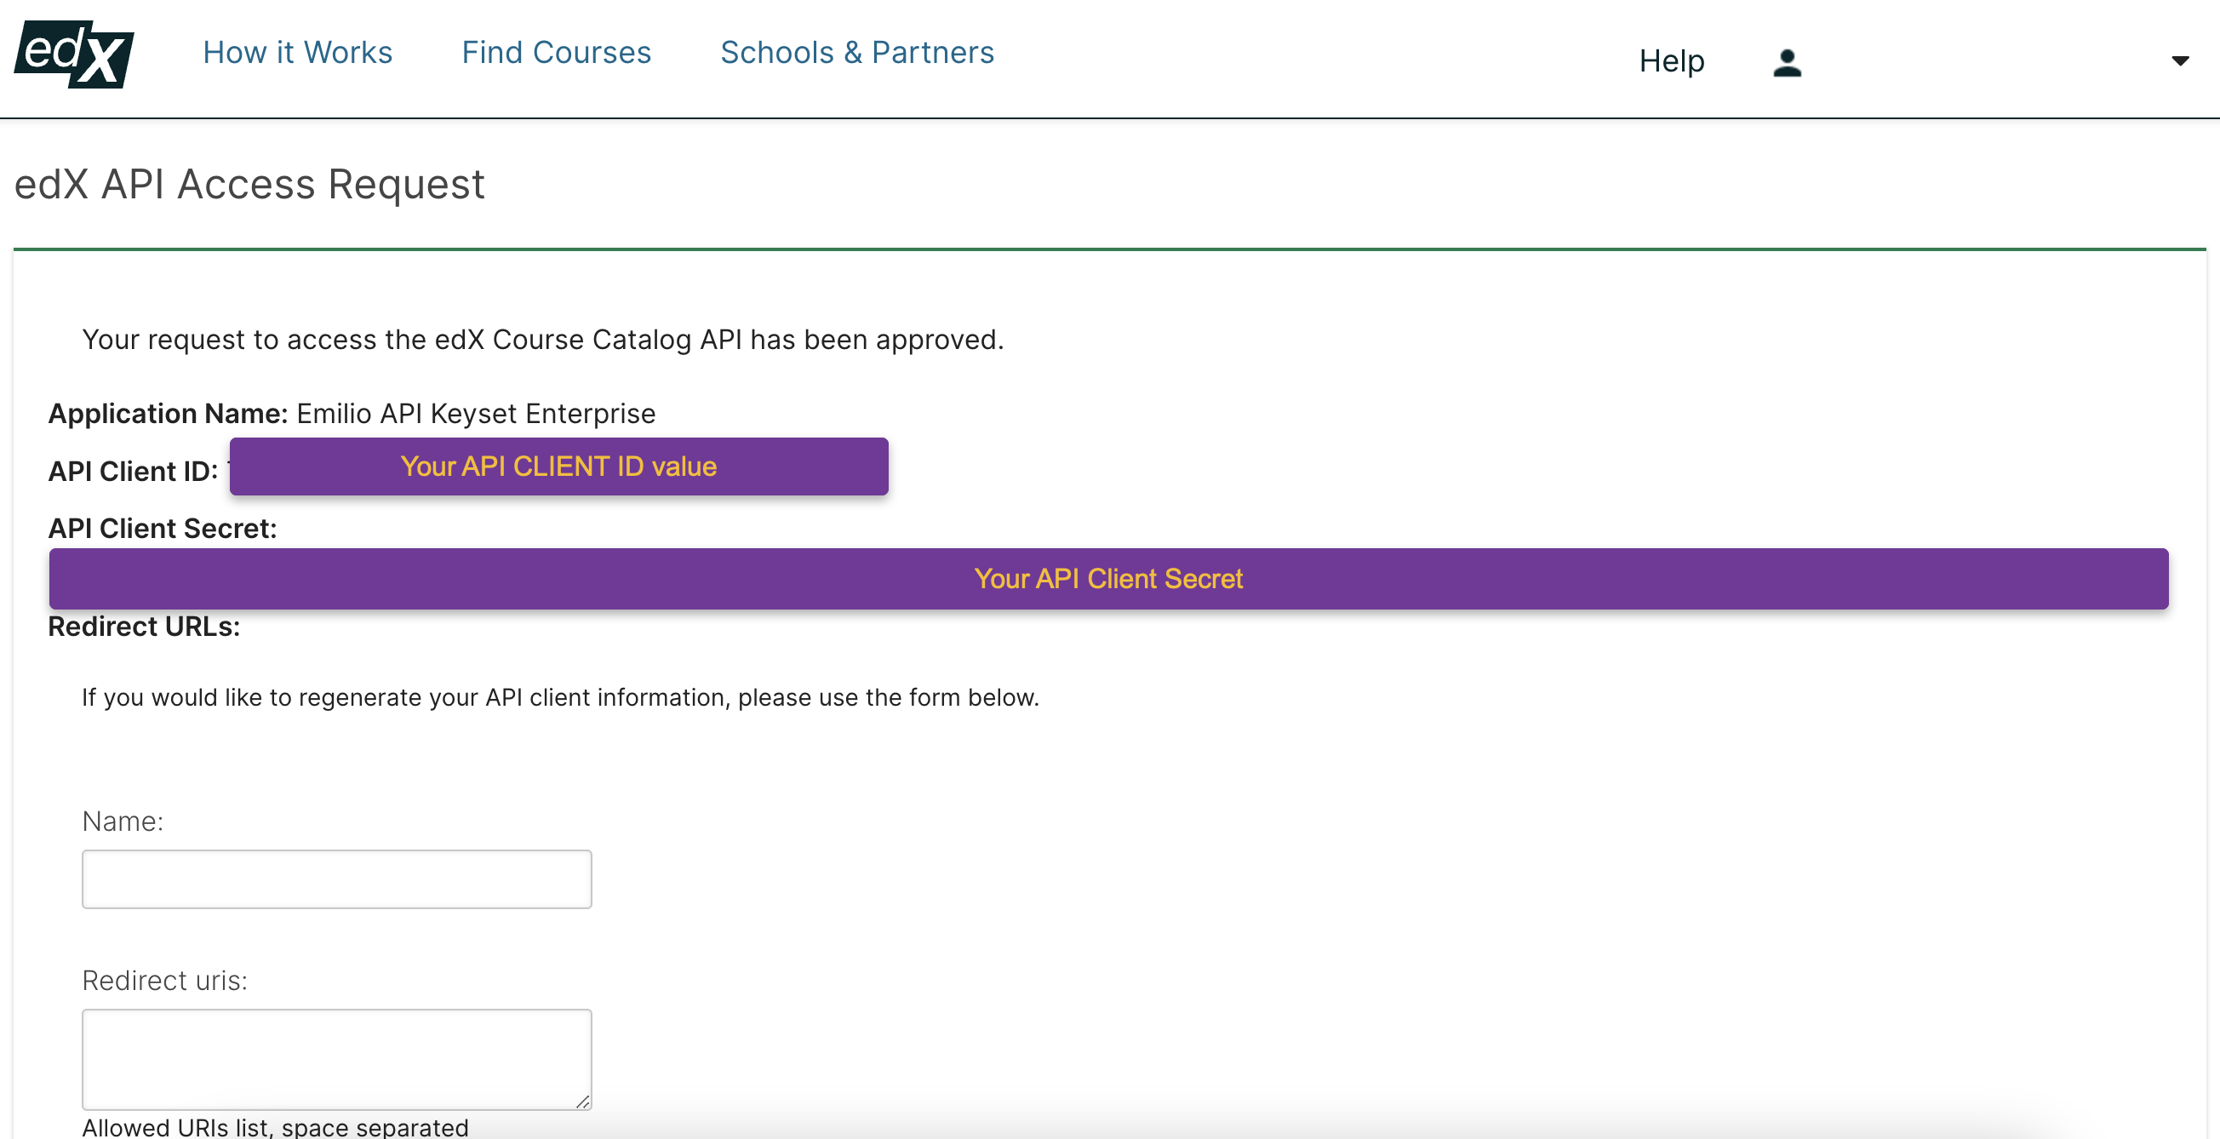
Task: Click the Name input field
Action: [336, 879]
